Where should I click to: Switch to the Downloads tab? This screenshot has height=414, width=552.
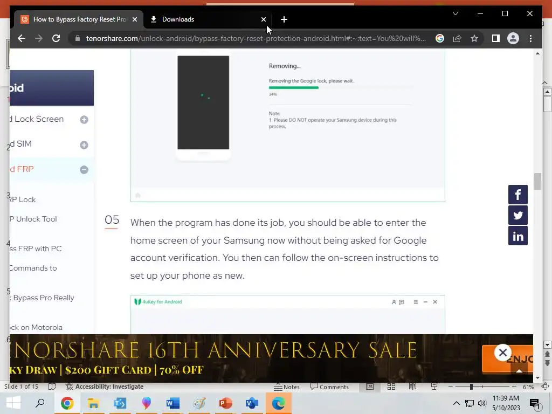(208, 19)
